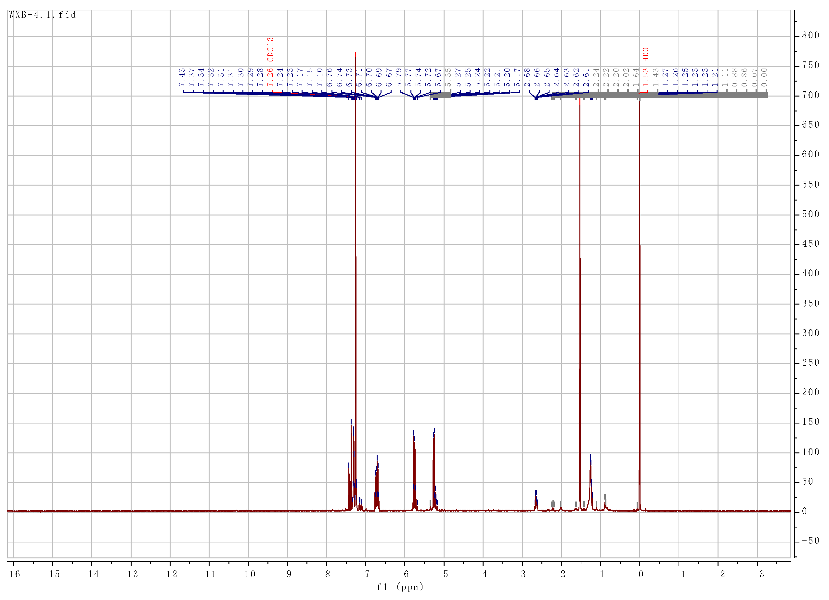Screen dimensions: 829x600
Task: Click the 6.67 peak label
Action: (x=389, y=77)
